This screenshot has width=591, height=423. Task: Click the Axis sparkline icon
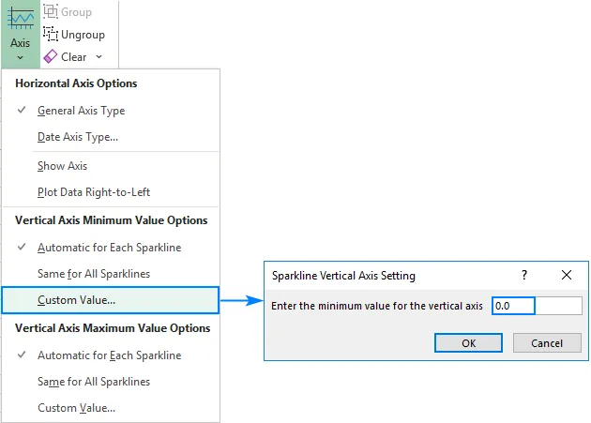(x=21, y=19)
